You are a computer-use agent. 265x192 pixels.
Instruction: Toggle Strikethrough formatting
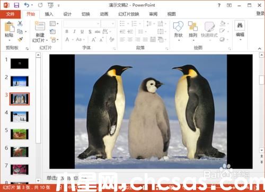98,32
